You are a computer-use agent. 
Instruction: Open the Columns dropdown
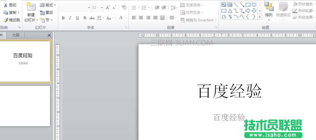pyautogui.click(x=173, y=18)
